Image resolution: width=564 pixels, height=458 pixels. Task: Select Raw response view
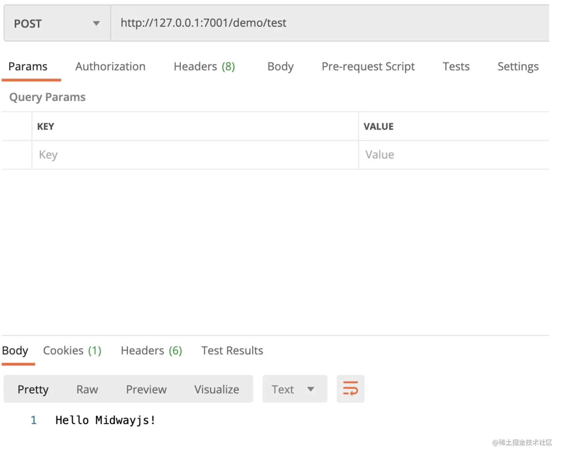point(87,390)
